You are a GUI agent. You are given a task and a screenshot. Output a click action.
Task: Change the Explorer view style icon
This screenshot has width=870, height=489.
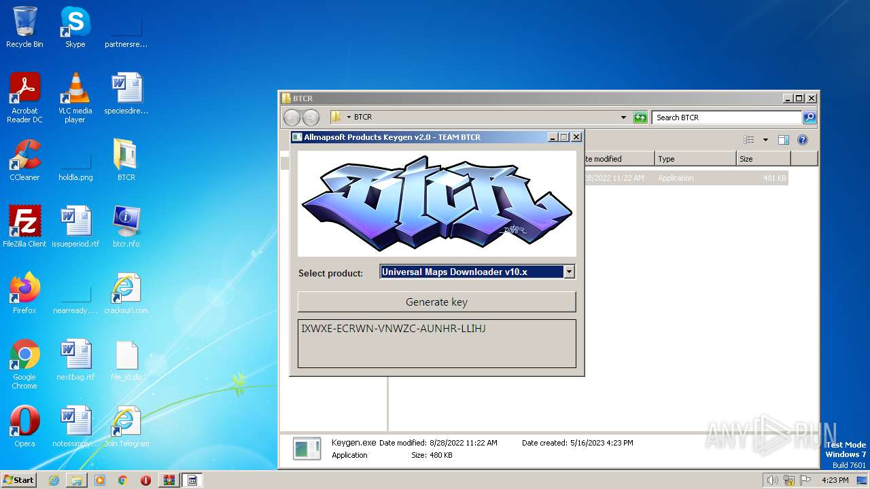[x=748, y=140]
